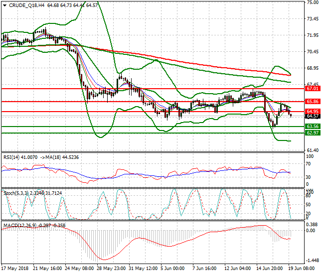The width and height of the screenshot is (324, 274).
Task: Click the 12 Jun 04:00 time label
Action: coord(237,269)
